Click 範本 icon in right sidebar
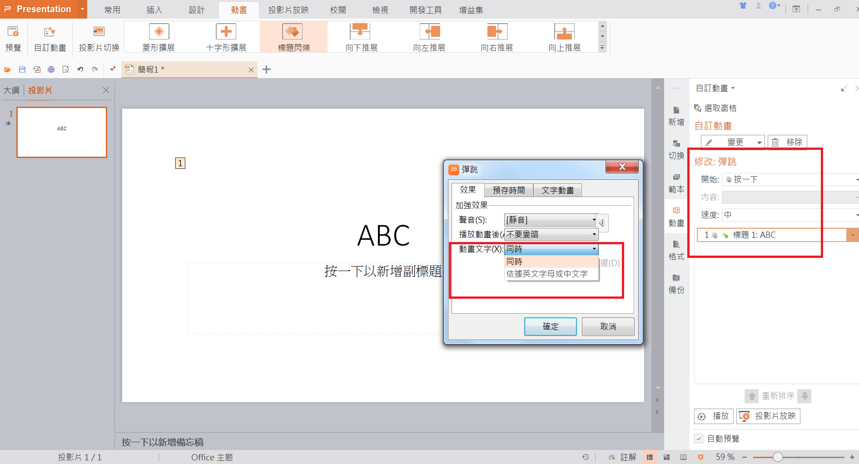 click(676, 183)
